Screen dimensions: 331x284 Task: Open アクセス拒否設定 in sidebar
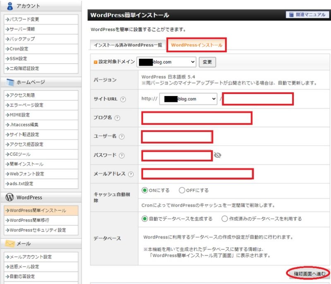coord(41,144)
